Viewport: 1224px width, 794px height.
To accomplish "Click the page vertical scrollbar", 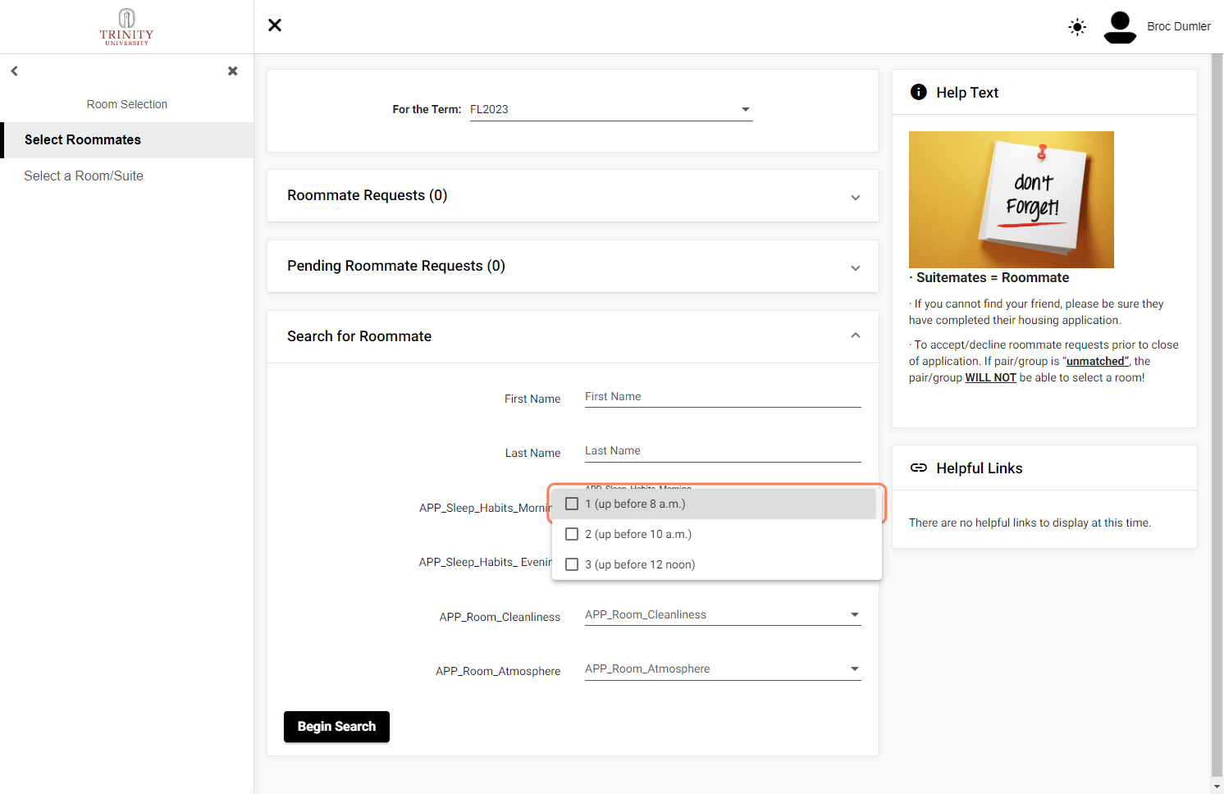I will click(1217, 414).
